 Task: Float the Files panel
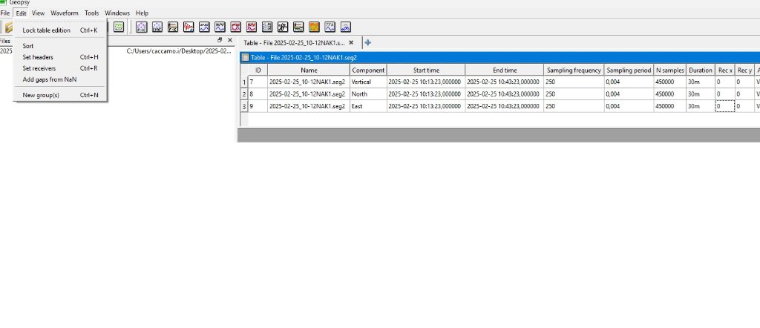click(220, 40)
